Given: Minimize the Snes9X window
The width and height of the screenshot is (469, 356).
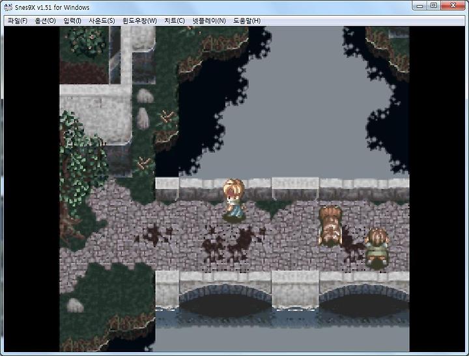Looking at the screenshot, I should point(419,6).
